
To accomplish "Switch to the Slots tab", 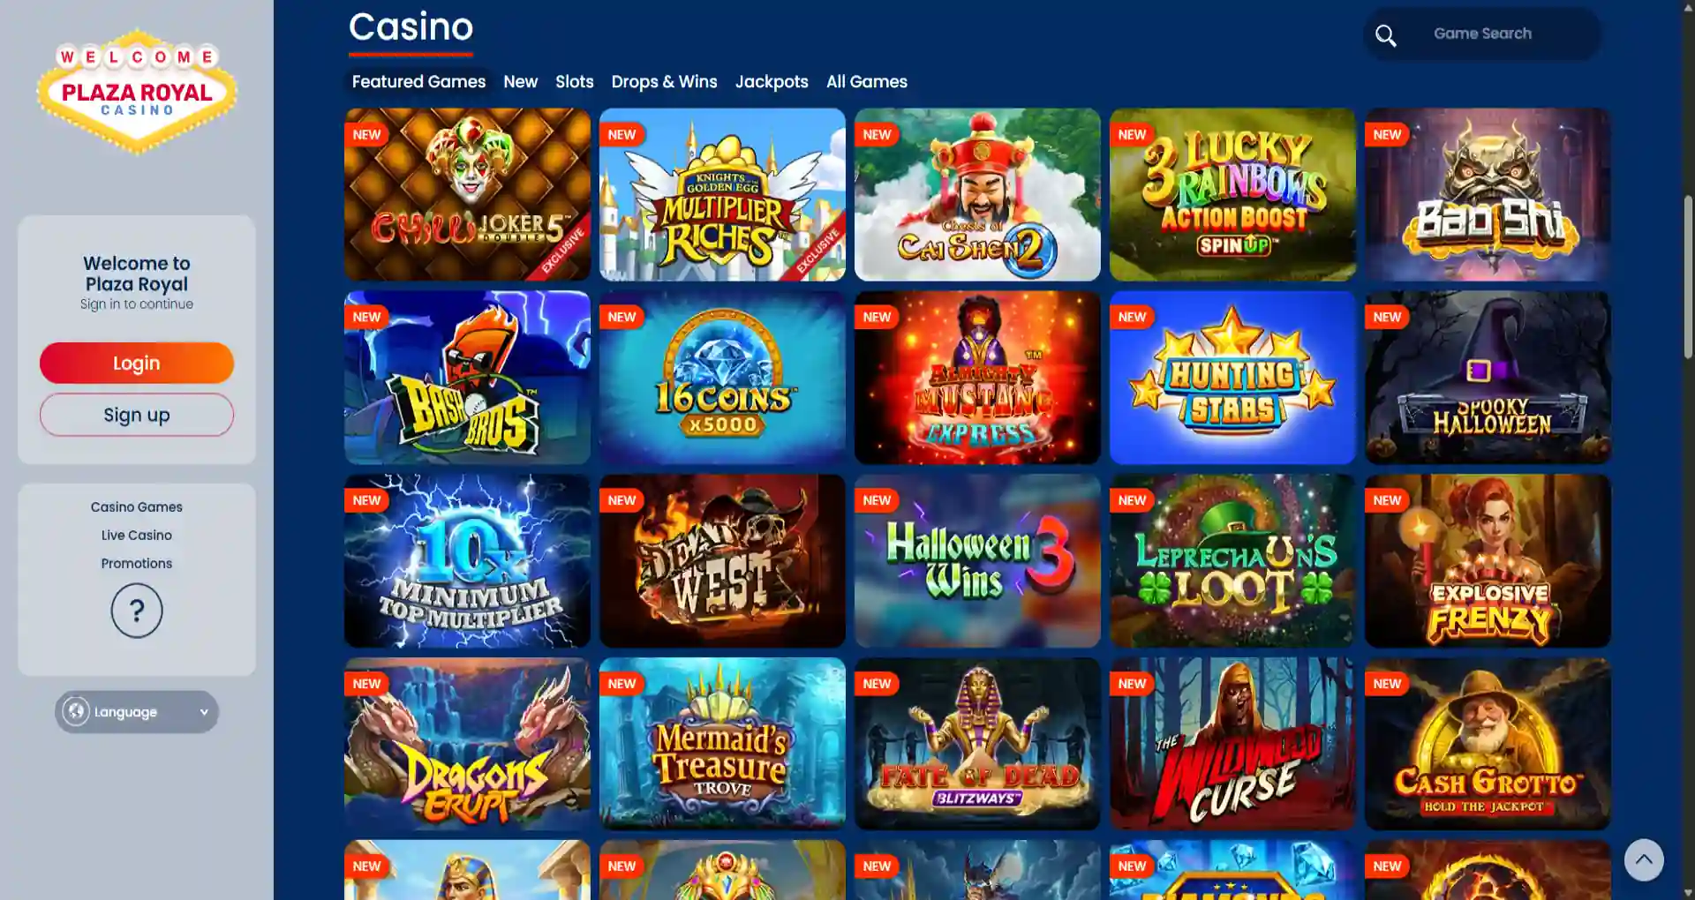I will [x=575, y=81].
